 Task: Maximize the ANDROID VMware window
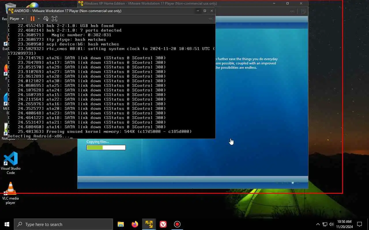point(205,11)
